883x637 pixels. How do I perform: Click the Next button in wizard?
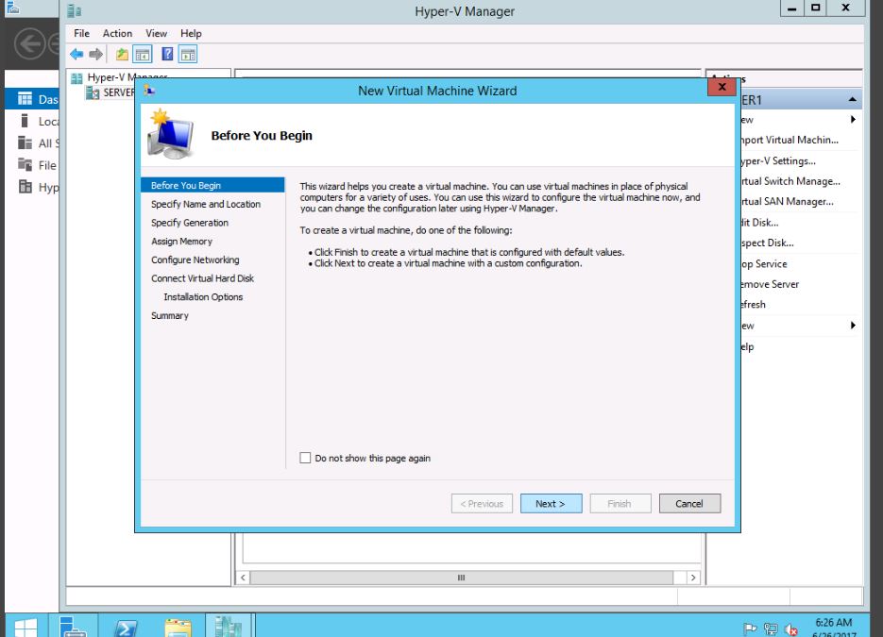point(551,504)
